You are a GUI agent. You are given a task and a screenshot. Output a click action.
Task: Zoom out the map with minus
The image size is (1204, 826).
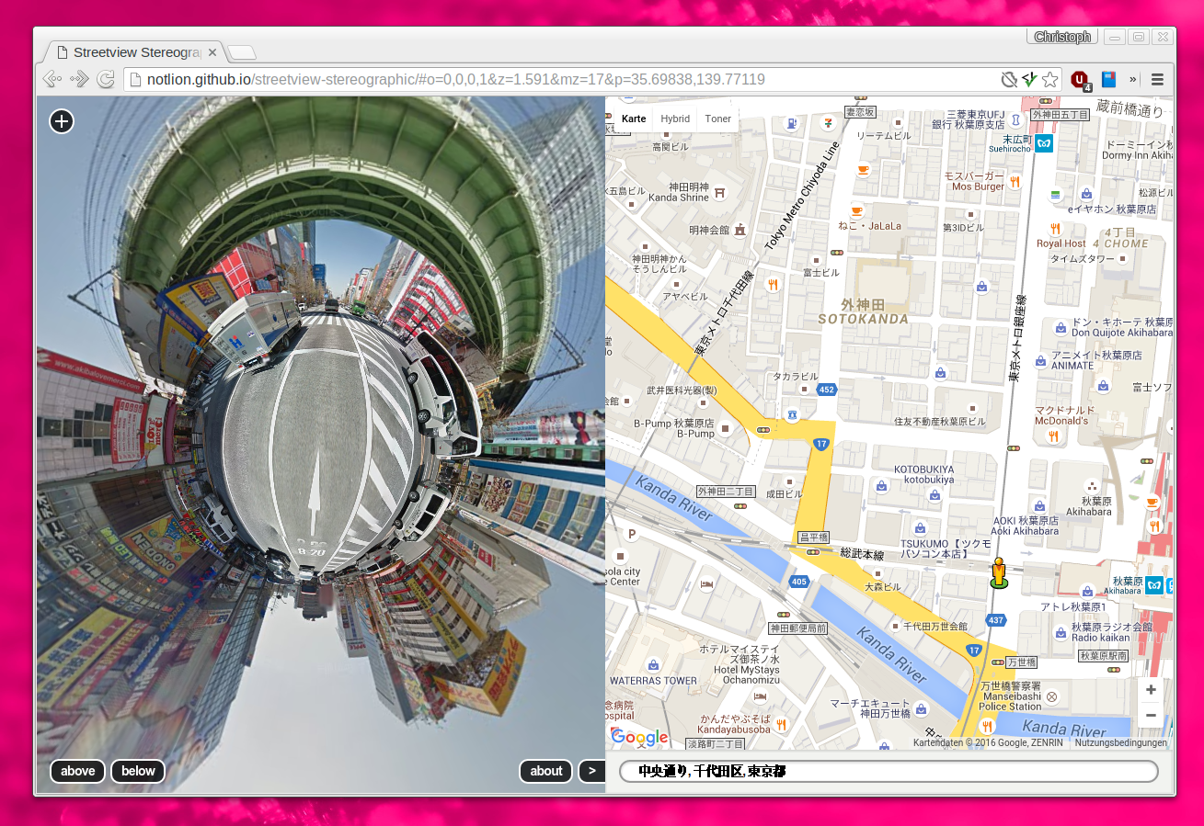(1151, 715)
